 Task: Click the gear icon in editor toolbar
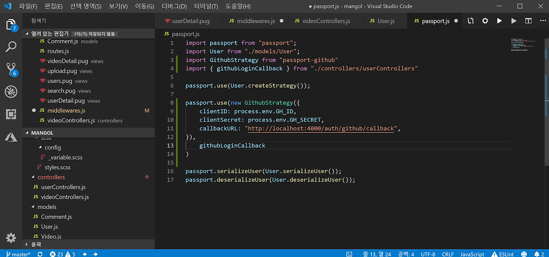[x=485, y=21]
